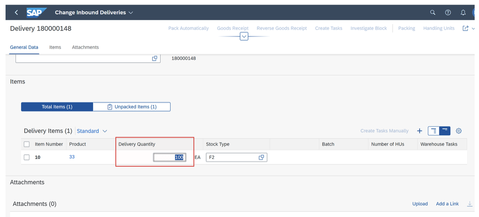The image size is (479, 217).
Task: Open the help question mark icon
Action: point(448,12)
